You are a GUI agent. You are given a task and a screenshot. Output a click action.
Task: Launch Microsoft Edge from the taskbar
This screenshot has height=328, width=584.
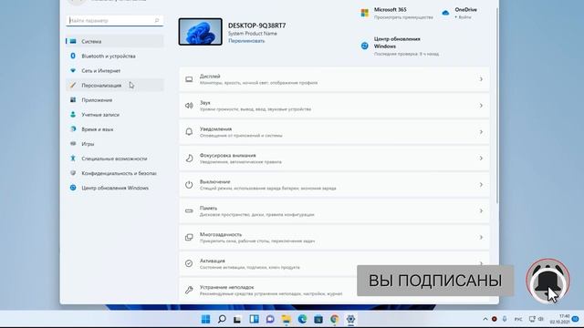[x=302, y=319]
